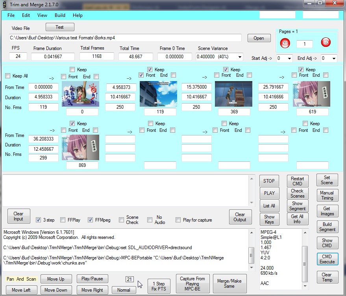Select the scene thumbnail at frame 0
The height and width of the screenshot is (296, 346).
tap(80, 94)
